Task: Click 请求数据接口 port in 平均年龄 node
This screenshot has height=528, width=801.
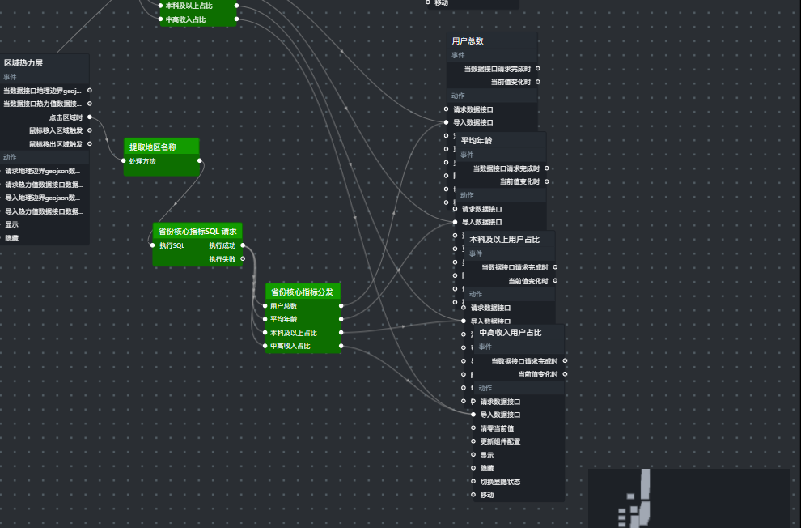Action: (x=456, y=209)
